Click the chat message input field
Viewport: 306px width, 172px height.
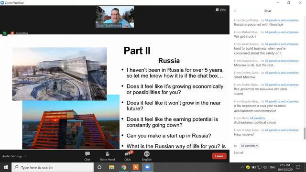click(x=267, y=153)
